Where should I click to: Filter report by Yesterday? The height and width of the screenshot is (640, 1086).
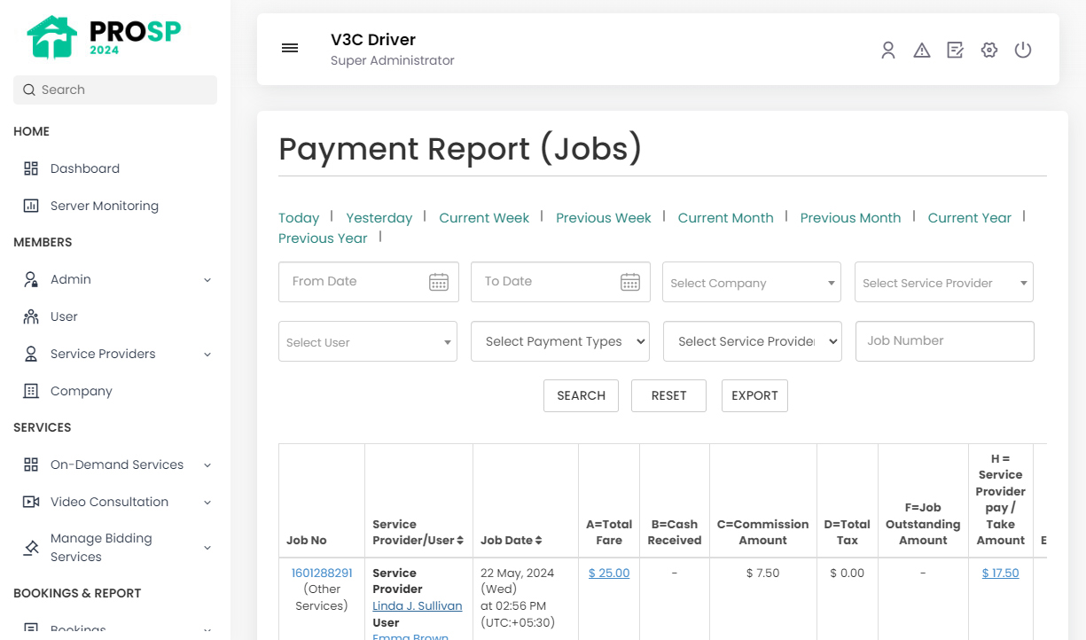(379, 218)
